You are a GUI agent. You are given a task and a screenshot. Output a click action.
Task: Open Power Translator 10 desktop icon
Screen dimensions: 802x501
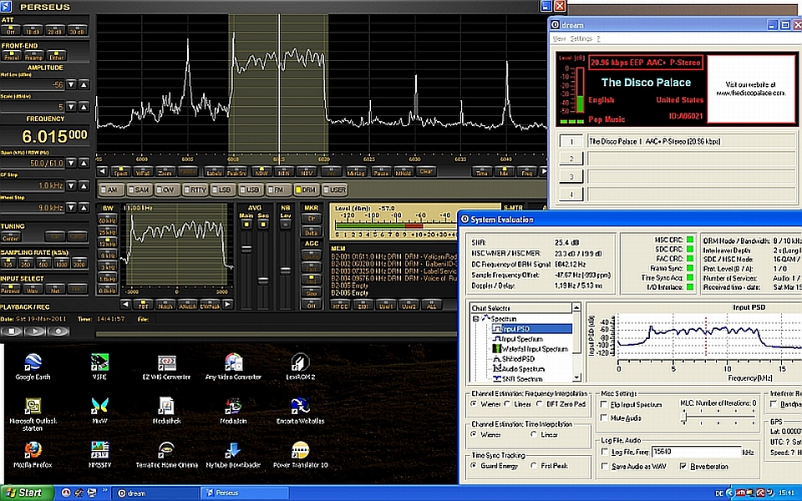click(x=300, y=454)
